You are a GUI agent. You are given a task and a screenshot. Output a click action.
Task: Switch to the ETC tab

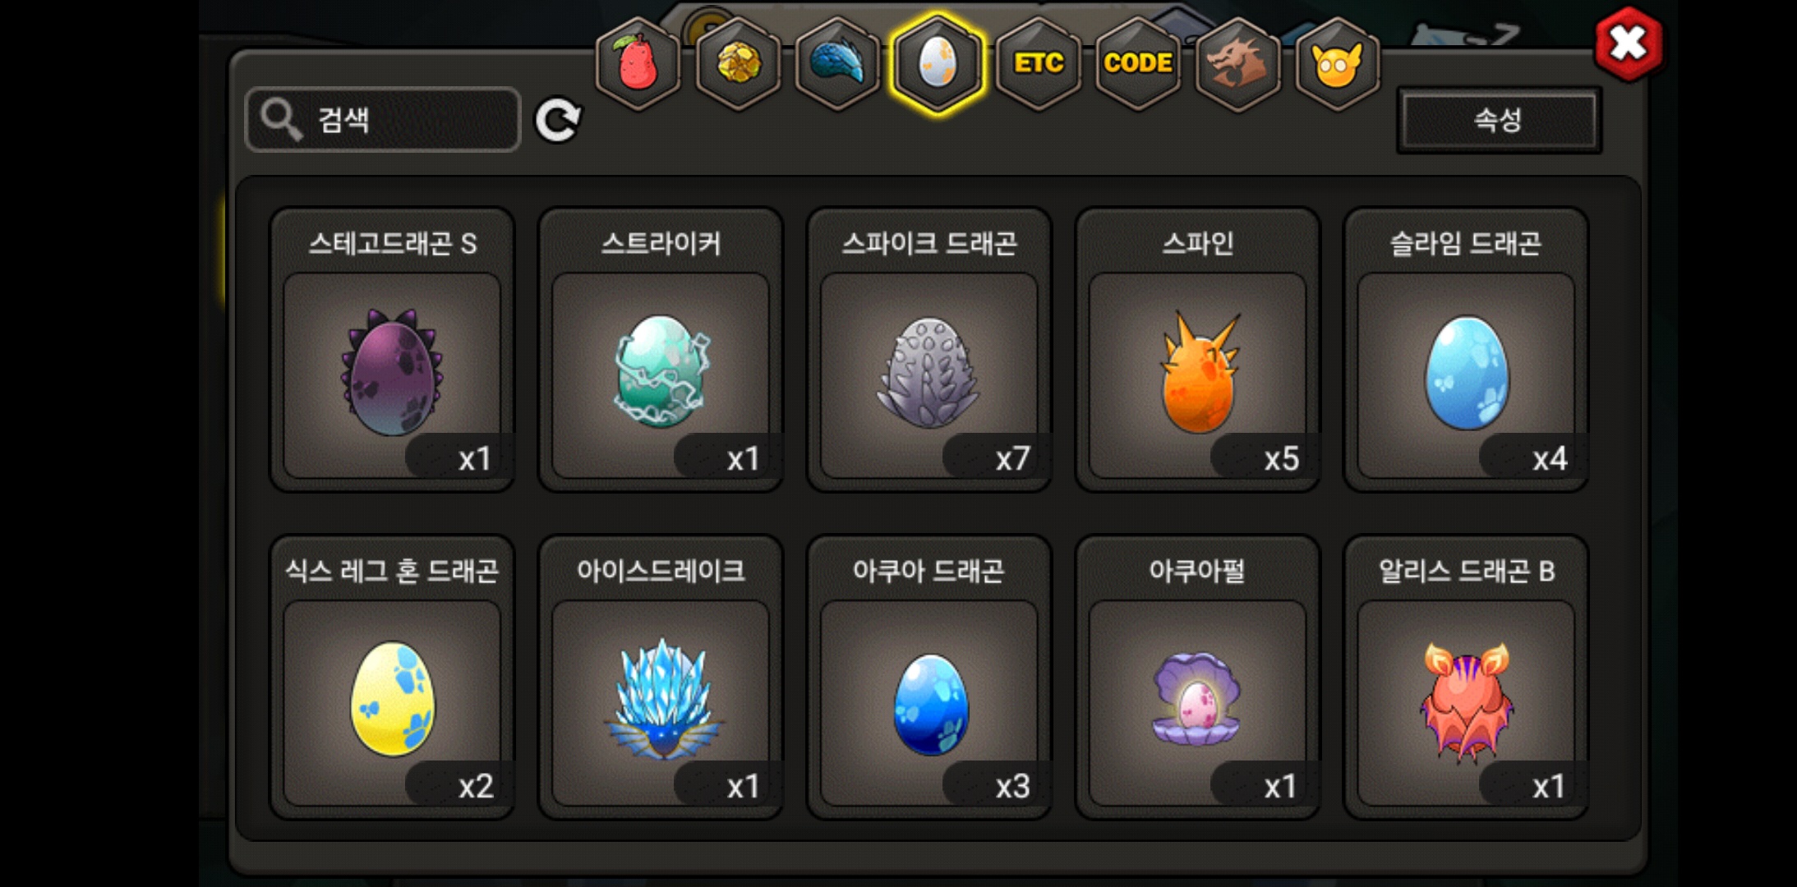[x=1038, y=64]
